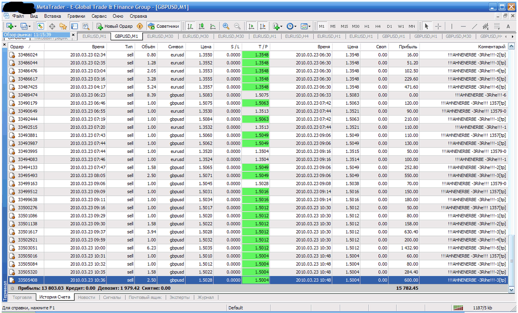This screenshot has width=518, height=313.
Task: Select the trendline drawing tool
Action: pyautogui.click(x=474, y=26)
